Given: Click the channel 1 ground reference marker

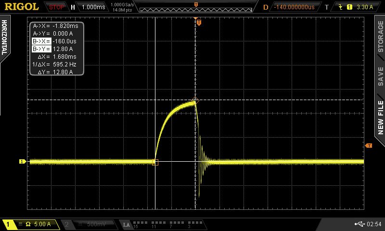Looking at the screenshot, I should (x=22, y=162).
